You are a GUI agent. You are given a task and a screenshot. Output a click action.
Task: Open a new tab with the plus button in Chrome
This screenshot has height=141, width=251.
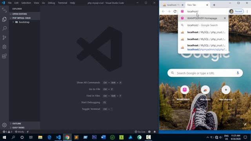pos(214,5)
